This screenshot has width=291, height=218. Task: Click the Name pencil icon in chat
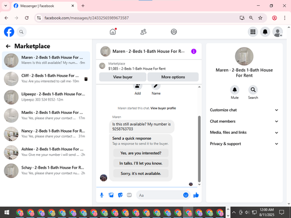(x=156, y=86)
